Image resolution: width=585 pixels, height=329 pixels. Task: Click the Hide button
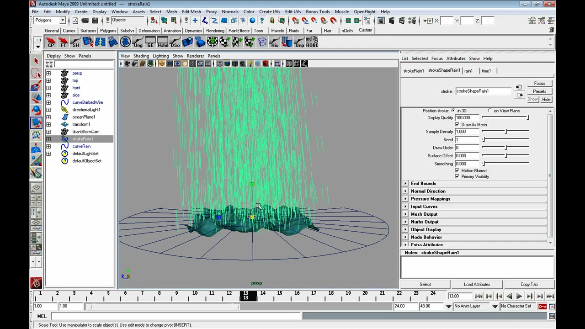pyautogui.click(x=546, y=99)
